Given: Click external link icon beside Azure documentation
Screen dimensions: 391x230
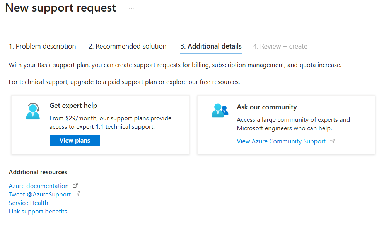Looking at the screenshot, I should pyautogui.click(x=75, y=186).
